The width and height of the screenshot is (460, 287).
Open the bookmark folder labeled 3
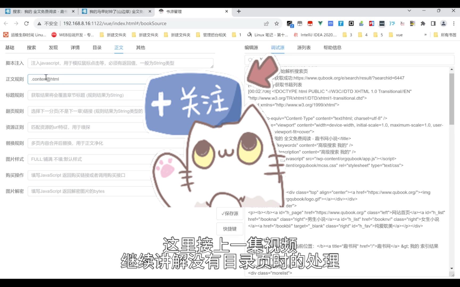click(347, 35)
